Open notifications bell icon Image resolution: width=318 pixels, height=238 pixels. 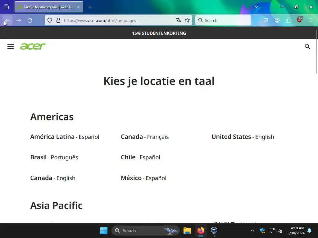(x=310, y=231)
